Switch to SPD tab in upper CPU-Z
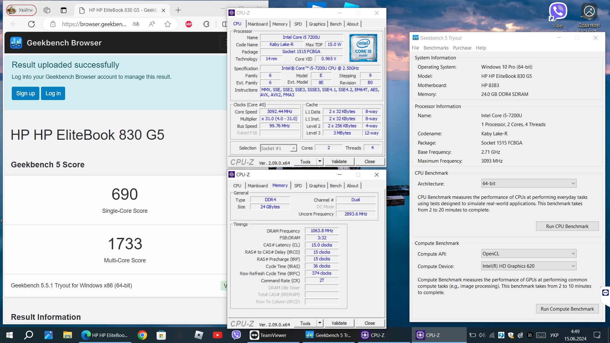The width and height of the screenshot is (610, 343). pyautogui.click(x=298, y=24)
